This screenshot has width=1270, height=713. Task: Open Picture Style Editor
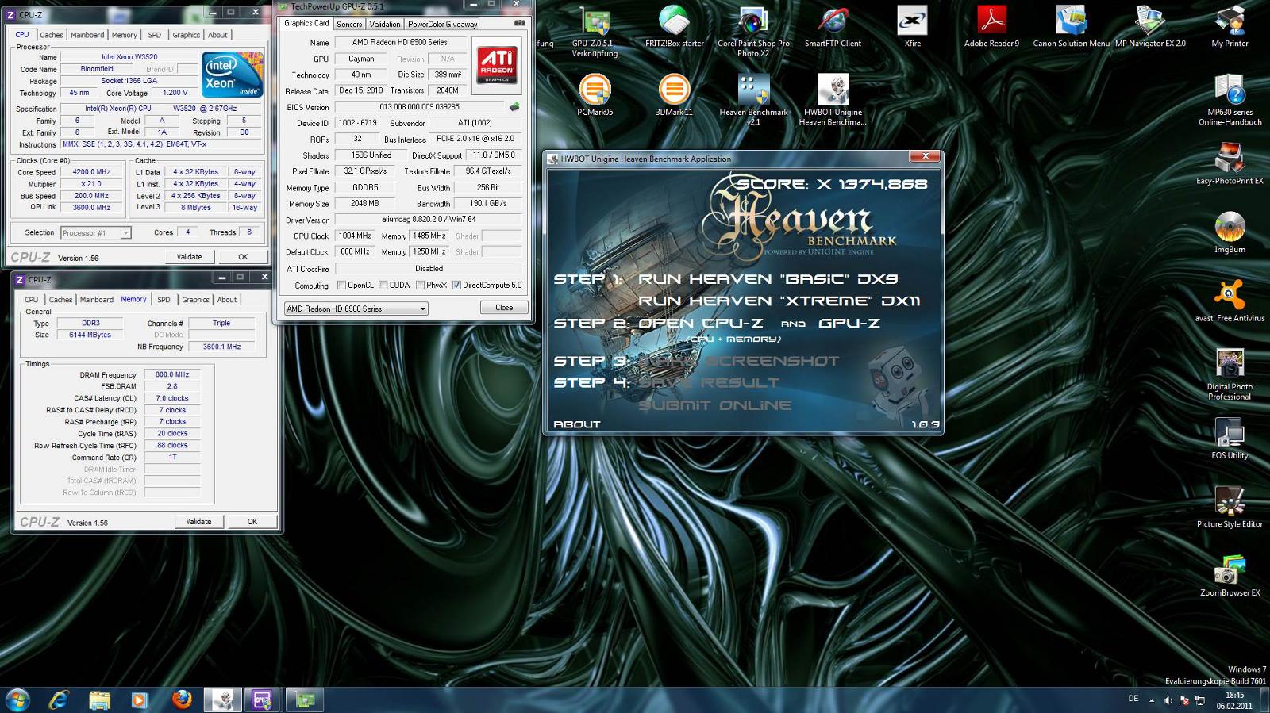point(1230,508)
